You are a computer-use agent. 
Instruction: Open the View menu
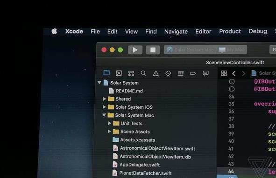click(131, 32)
